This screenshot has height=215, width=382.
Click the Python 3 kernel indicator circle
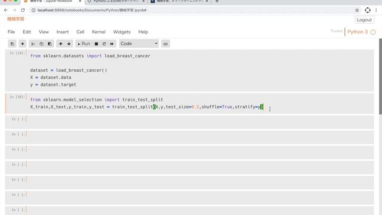point(373,32)
